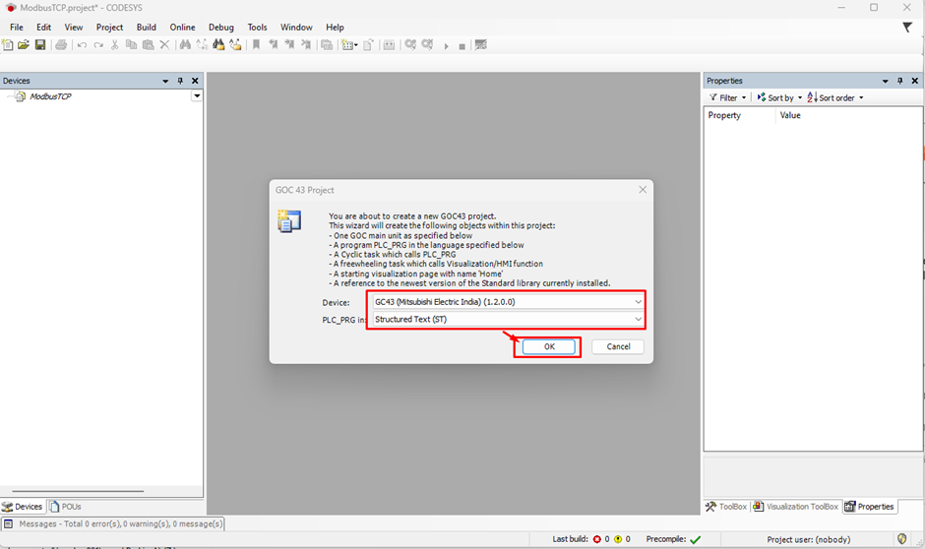The width and height of the screenshot is (925, 549).
Task: Pin the Devices panel
Action: click(x=180, y=81)
